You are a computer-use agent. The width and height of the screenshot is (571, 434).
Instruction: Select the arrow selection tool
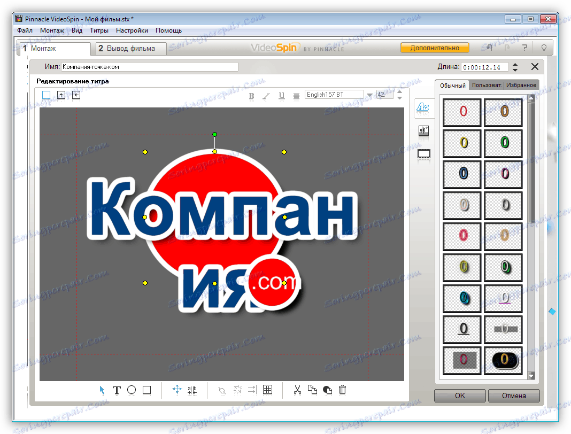click(102, 390)
